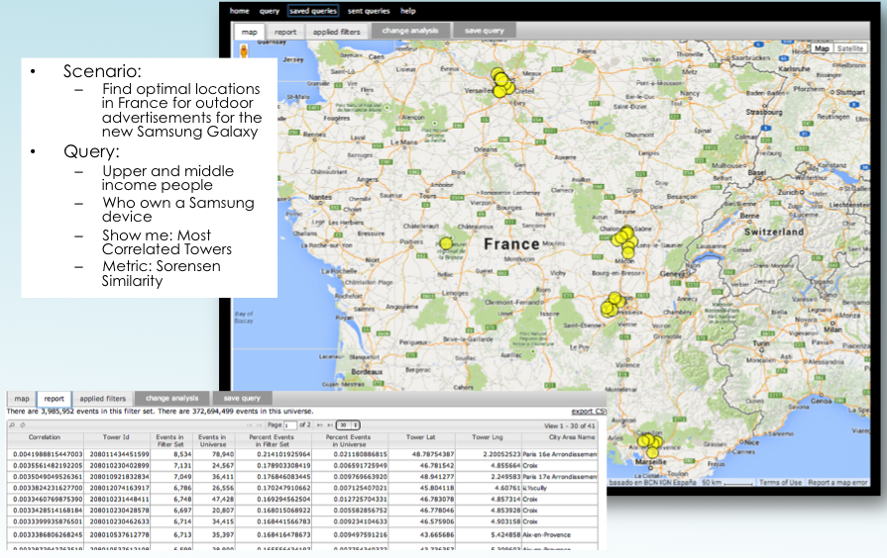The width and height of the screenshot is (887, 558).
Task: Select Tower Id cell 208010230402899
Action: pos(119,465)
